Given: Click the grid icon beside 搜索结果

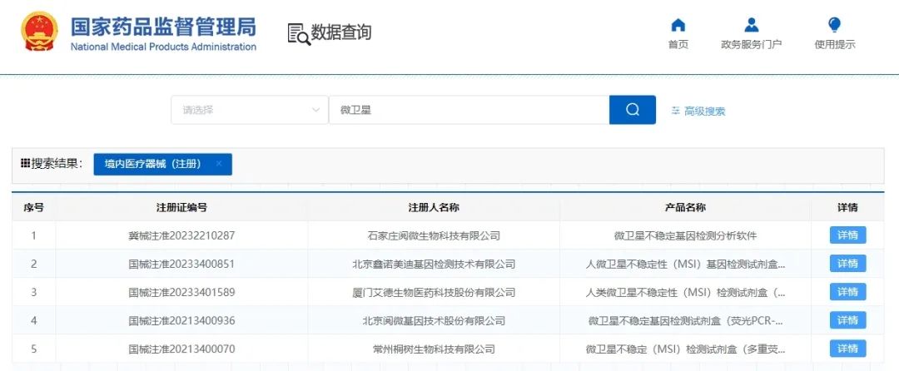Looking at the screenshot, I should [x=25, y=164].
